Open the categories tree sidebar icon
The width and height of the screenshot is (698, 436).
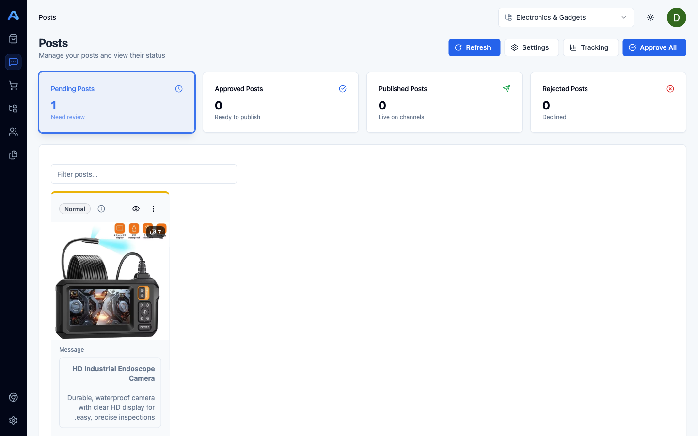pyautogui.click(x=14, y=109)
